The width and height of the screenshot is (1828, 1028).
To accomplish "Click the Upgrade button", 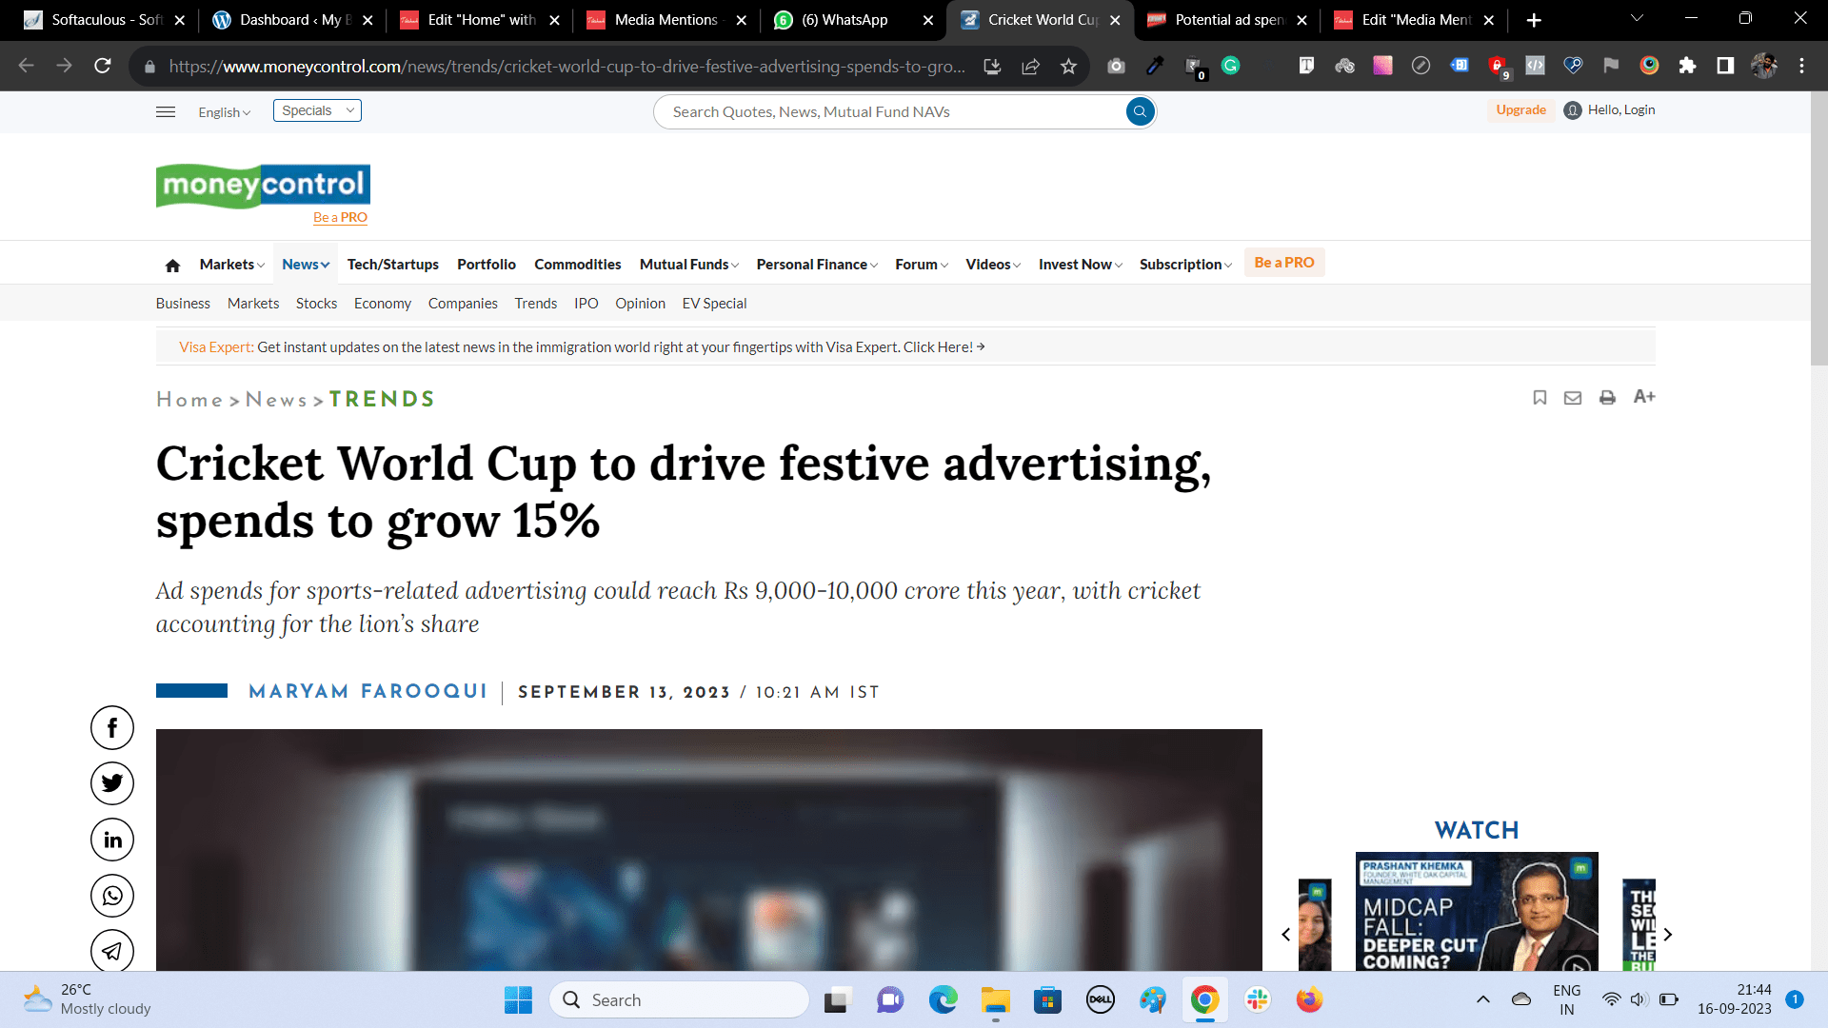I will coord(1521,110).
